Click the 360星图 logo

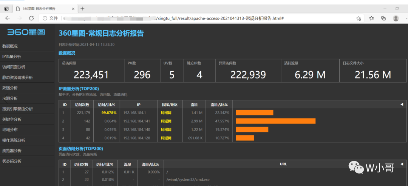(x=26, y=32)
